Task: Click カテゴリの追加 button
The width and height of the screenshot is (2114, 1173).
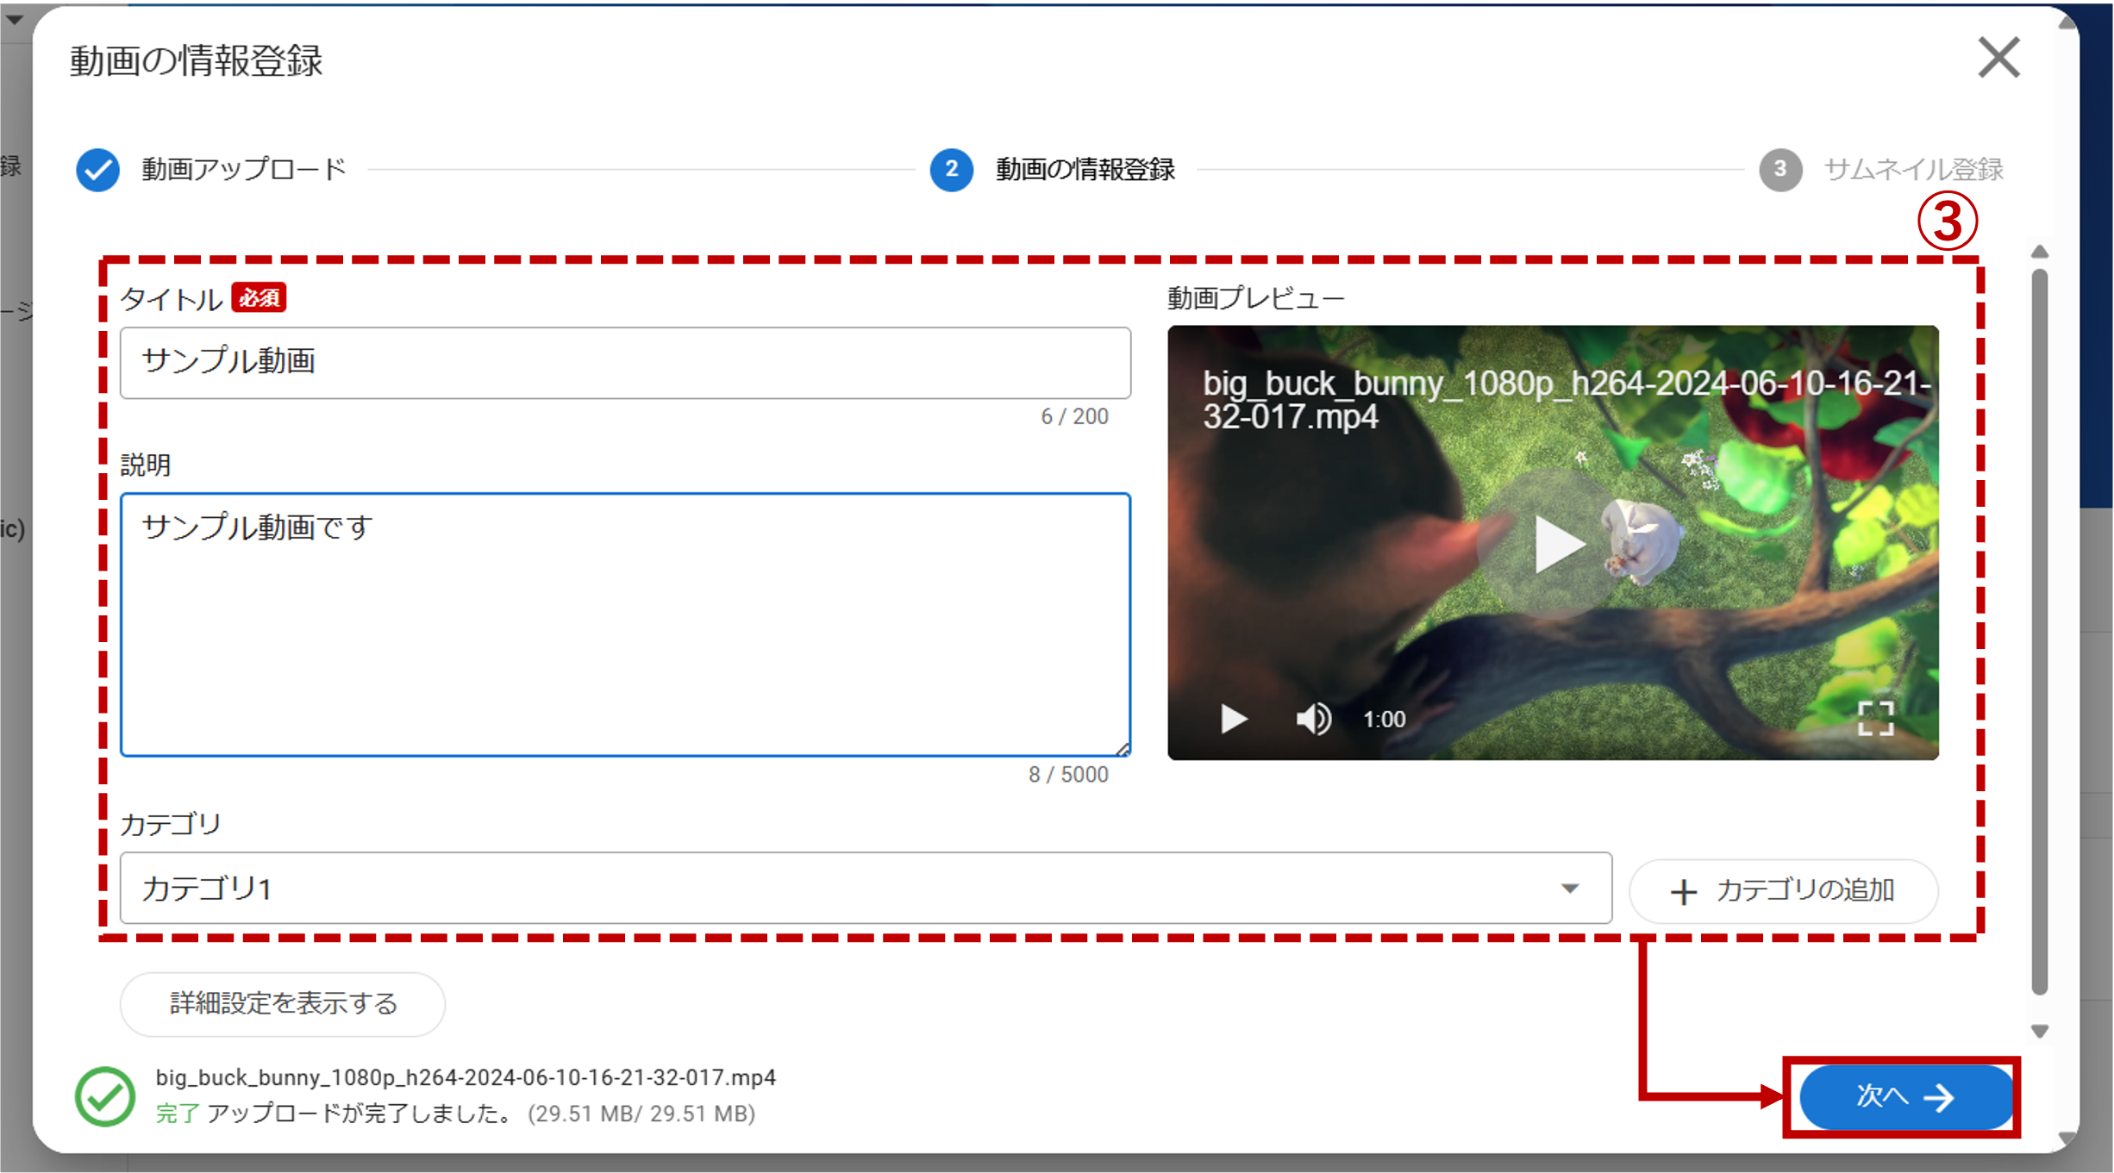Action: point(1783,890)
